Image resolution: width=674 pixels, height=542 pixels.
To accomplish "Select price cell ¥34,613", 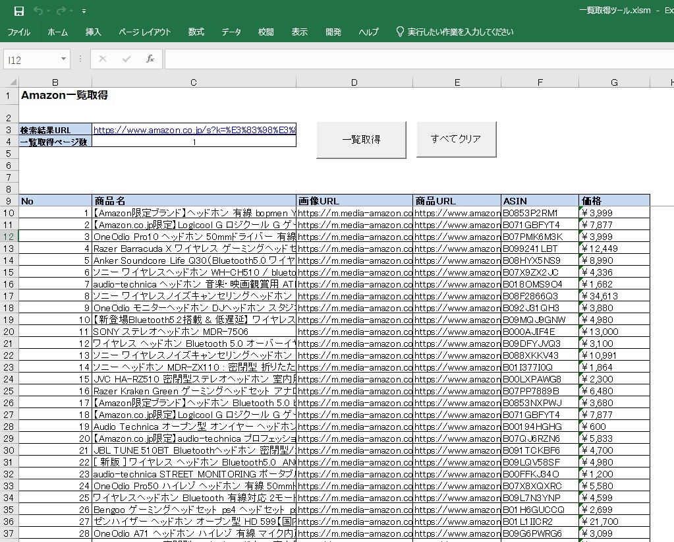I will click(614, 296).
